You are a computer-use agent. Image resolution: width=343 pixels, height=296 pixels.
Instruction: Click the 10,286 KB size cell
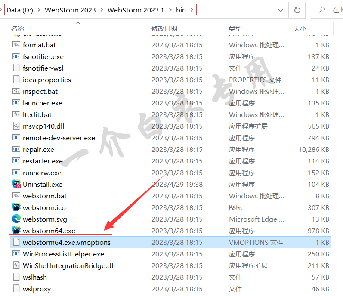tap(314, 149)
